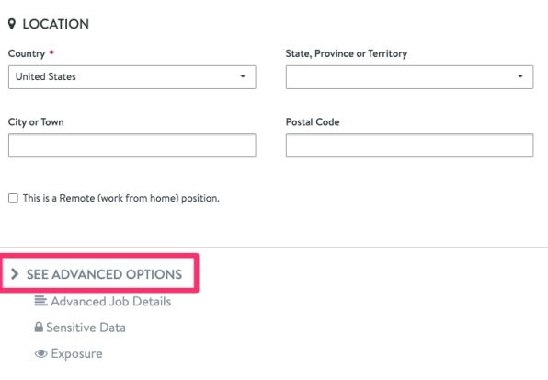Click the chevron beside See Advanced Options
The width and height of the screenshot is (548, 380).
coord(15,273)
